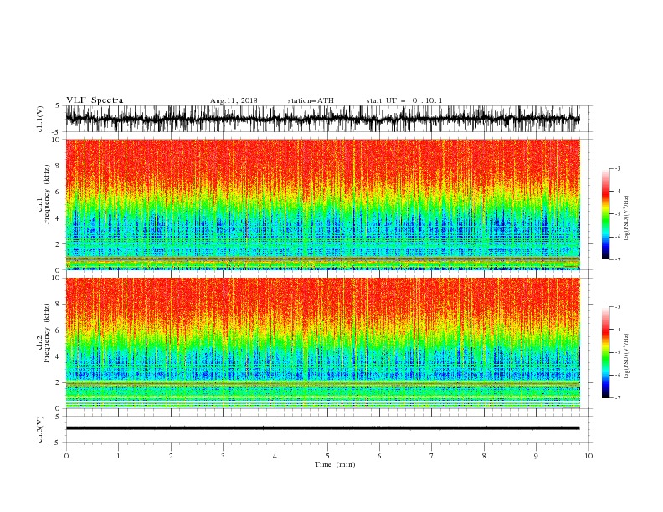Click the "VLF Spectra" plot title
The height and width of the screenshot is (512, 663).
click(95, 100)
